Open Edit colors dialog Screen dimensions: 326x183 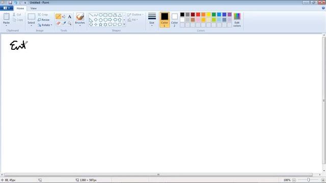[237, 20]
